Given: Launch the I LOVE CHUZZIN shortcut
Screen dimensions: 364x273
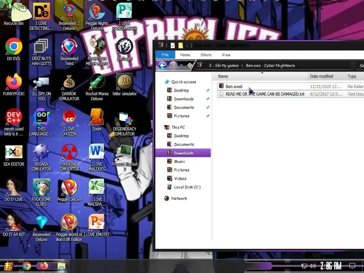Looking at the screenshot, I should pos(69,122).
